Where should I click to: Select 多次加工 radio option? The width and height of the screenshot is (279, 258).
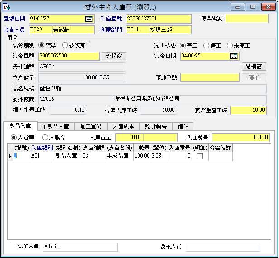pyautogui.click(x=65, y=45)
